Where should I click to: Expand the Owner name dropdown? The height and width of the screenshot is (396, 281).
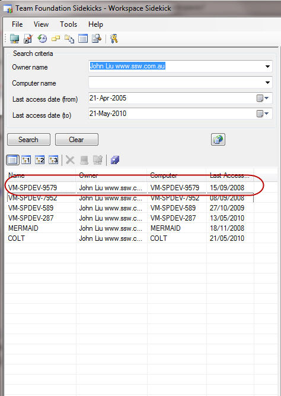point(267,67)
